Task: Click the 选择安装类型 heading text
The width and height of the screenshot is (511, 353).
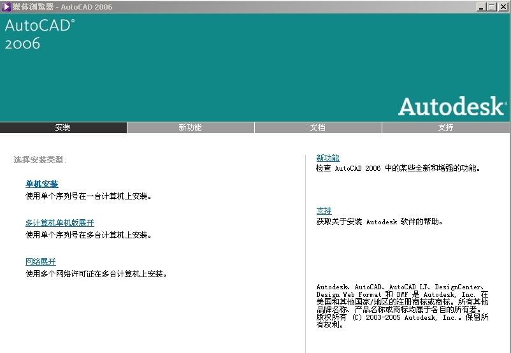Action: (40, 160)
